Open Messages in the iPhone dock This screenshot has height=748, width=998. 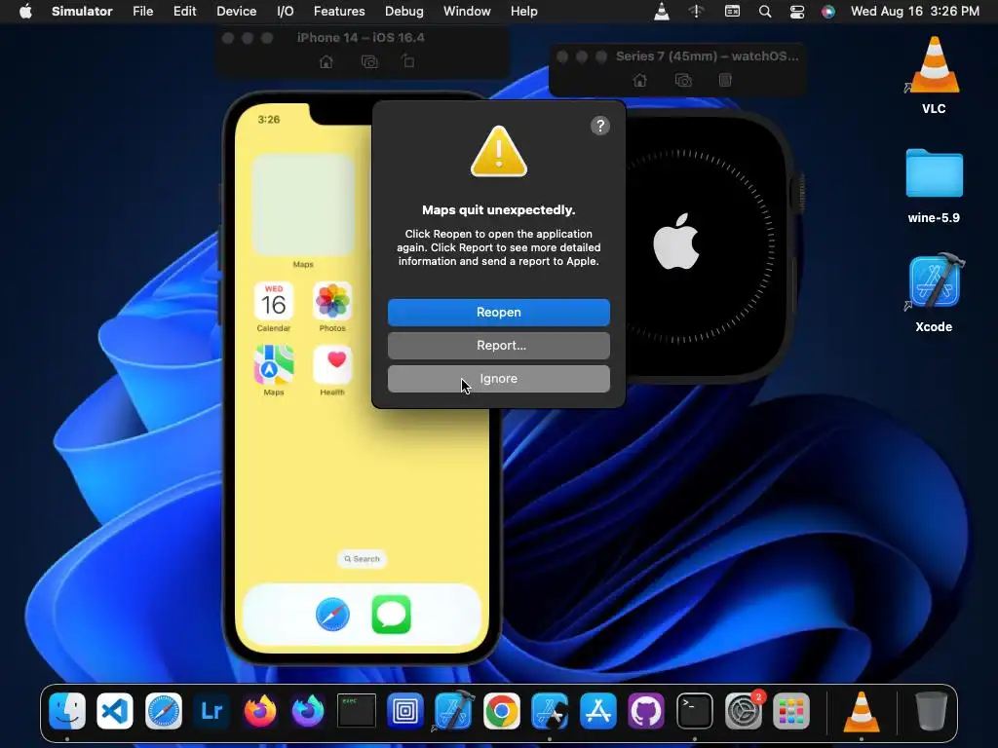tap(391, 615)
